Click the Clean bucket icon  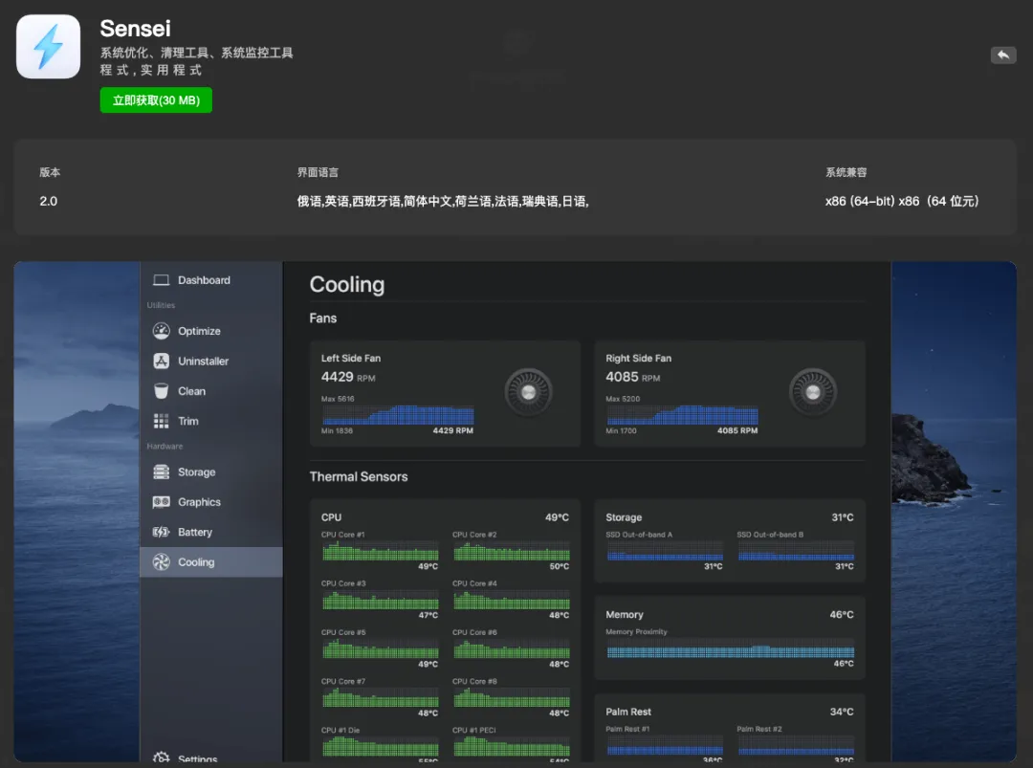(x=162, y=390)
